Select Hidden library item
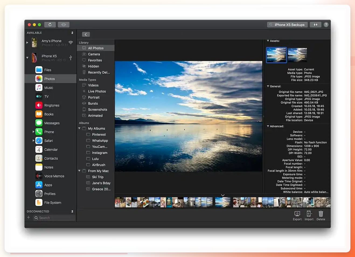This screenshot has height=257, width=355. pos(96,66)
